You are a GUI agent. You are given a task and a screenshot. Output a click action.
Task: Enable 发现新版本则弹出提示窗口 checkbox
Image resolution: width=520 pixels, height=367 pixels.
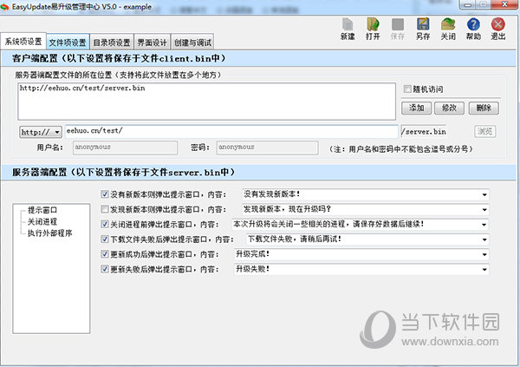105,209
